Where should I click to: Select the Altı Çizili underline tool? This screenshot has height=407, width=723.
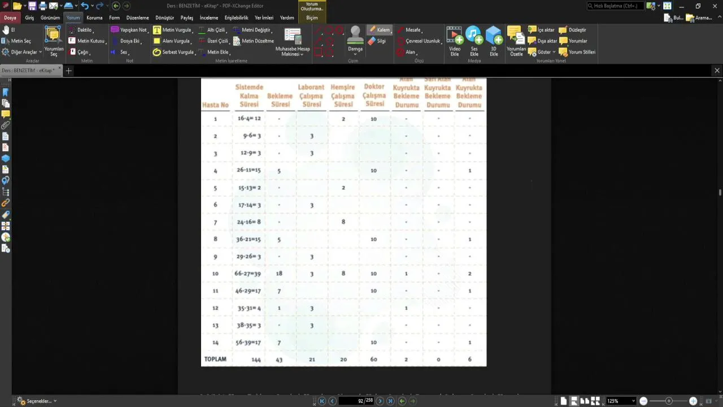click(212, 30)
